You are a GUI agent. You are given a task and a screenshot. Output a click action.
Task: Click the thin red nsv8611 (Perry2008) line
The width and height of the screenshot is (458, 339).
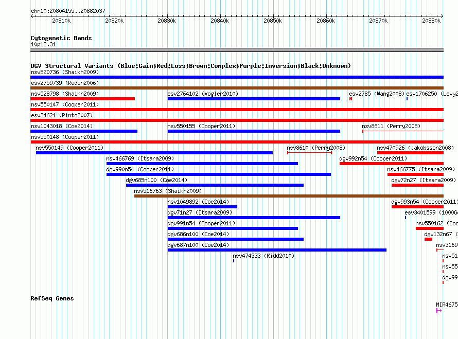pos(403,131)
